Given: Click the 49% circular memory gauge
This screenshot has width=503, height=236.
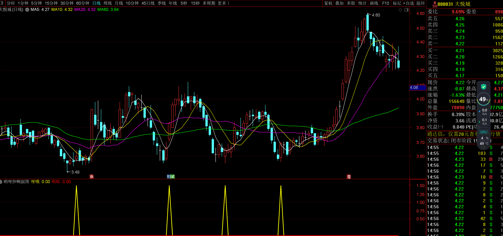Looking at the screenshot, I should pyautogui.click(x=484, y=99).
